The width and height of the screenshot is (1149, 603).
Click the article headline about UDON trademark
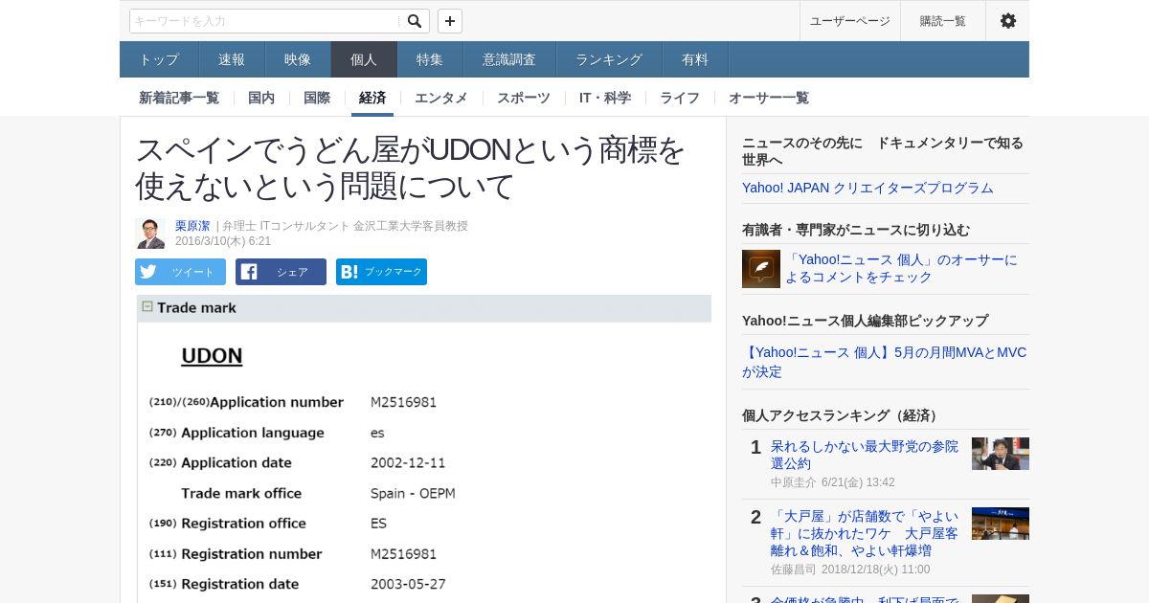coord(411,167)
